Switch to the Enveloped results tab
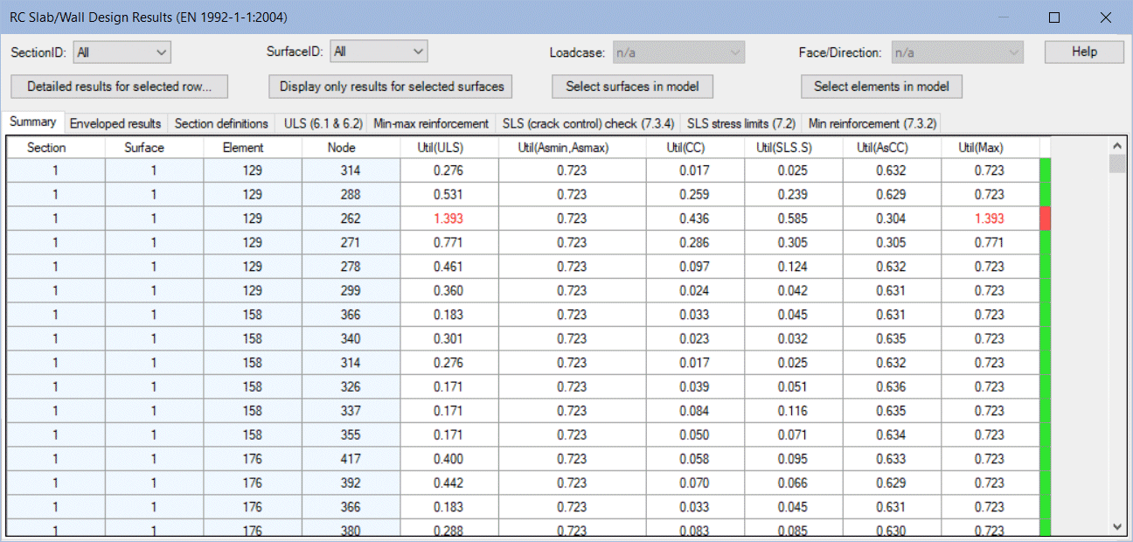Screen dimensions: 1133x542 [x=115, y=123]
